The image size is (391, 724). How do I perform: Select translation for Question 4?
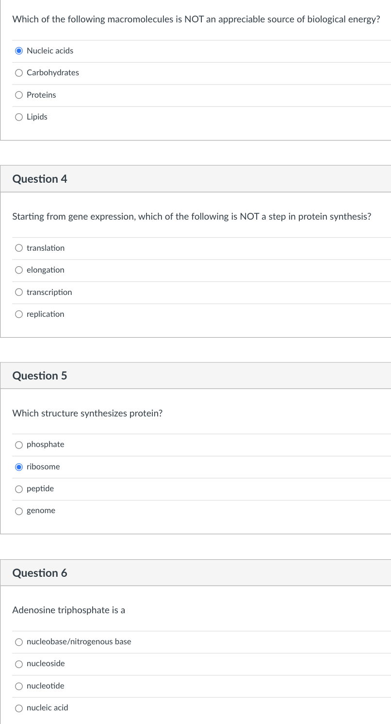tap(19, 248)
